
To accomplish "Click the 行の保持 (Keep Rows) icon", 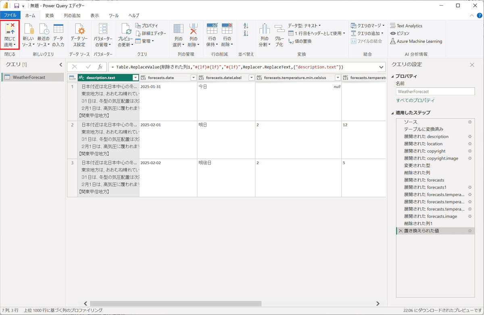I will [212, 29].
